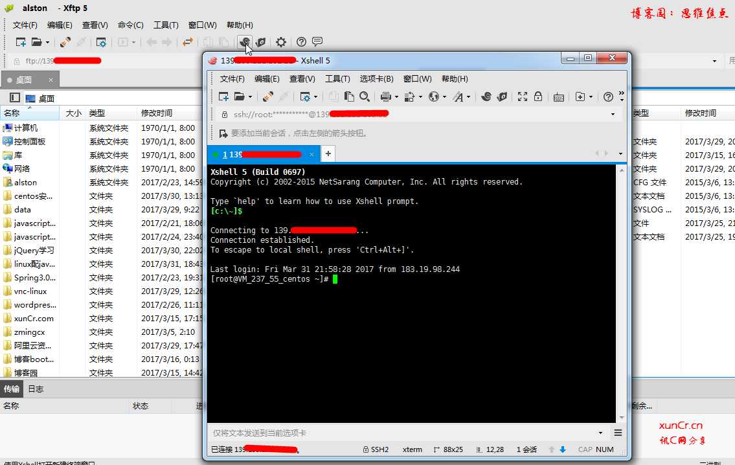The image size is (735, 465).
Task: Click the Reconnect icon in Xshell toolbar
Action: point(268,96)
